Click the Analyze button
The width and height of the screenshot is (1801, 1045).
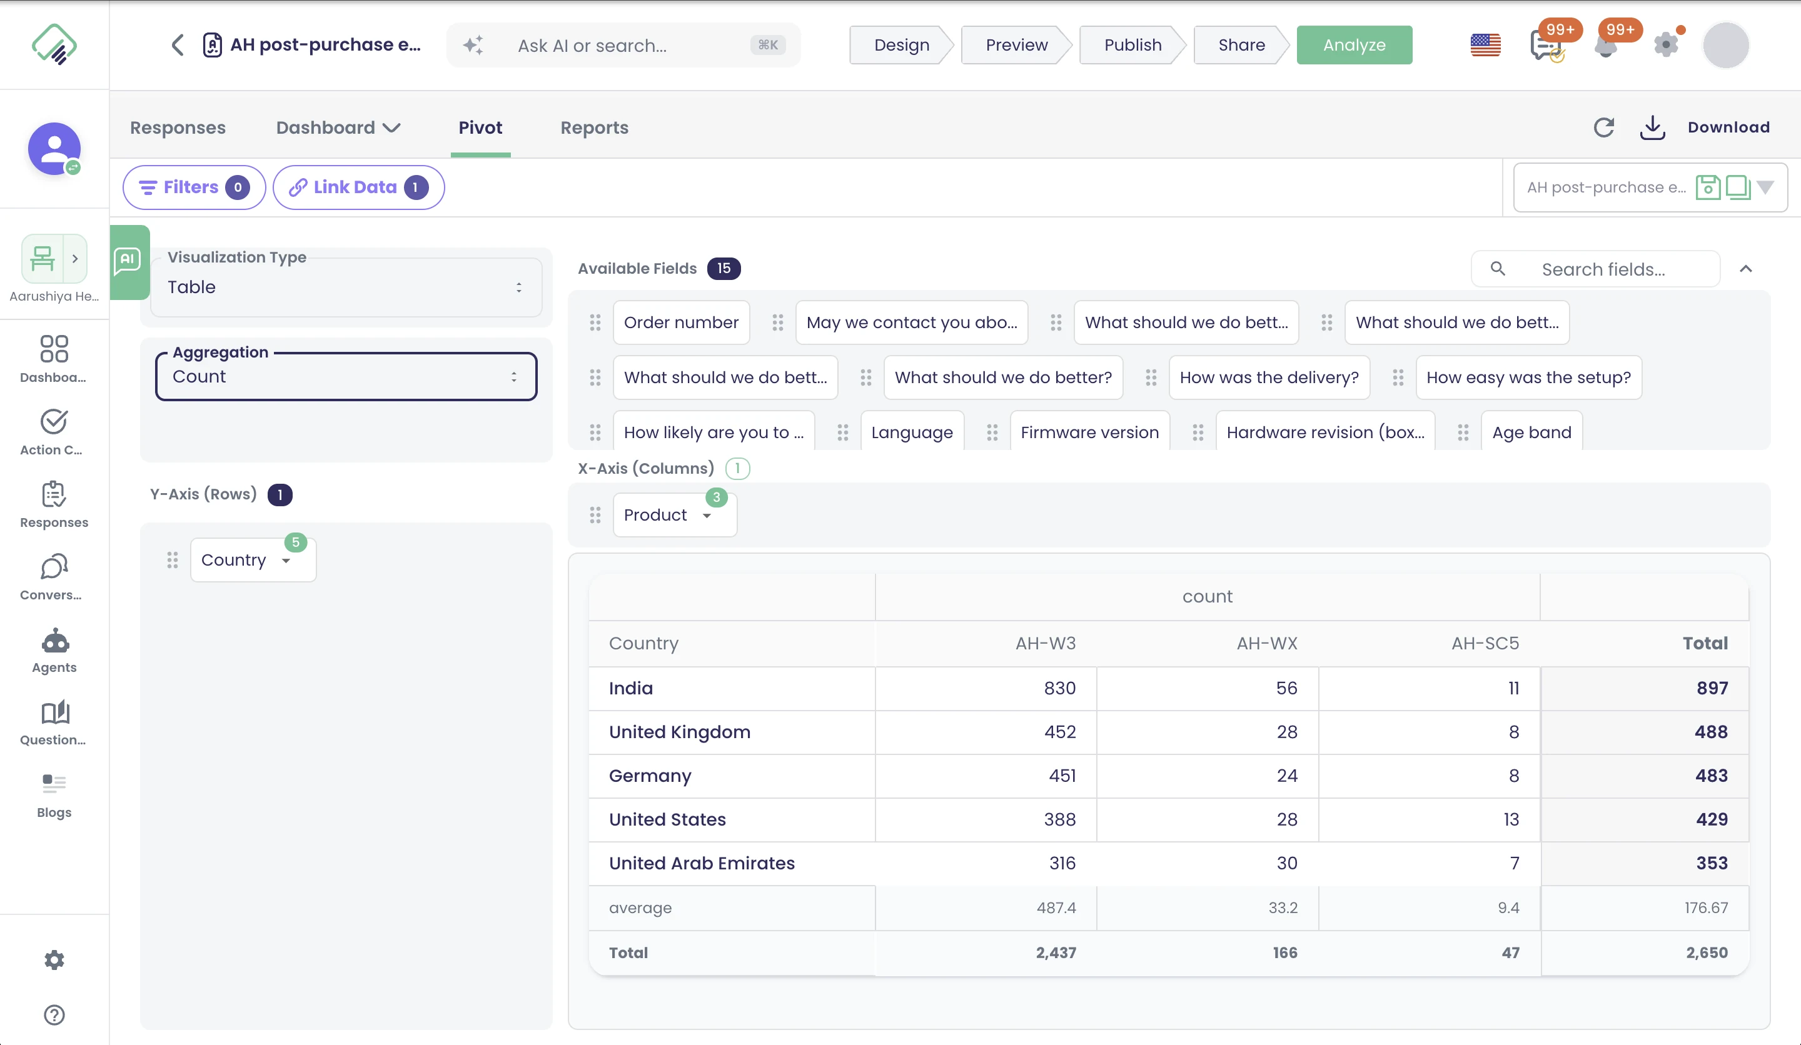(1355, 45)
